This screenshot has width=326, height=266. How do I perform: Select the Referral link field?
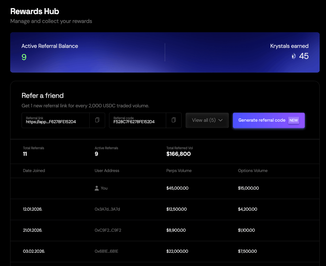[x=56, y=120]
